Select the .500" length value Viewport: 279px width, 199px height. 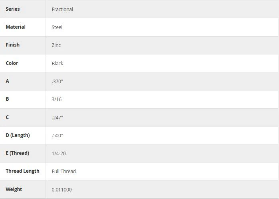click(x=57, y=135)
